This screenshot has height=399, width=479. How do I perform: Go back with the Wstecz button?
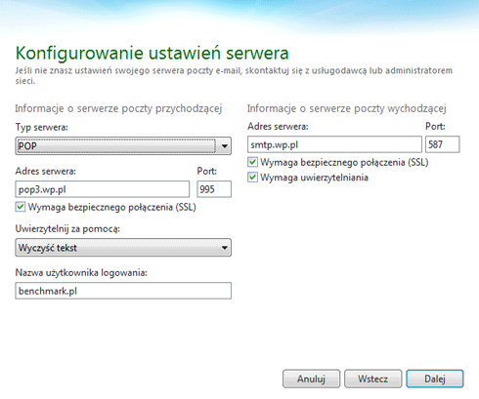click(x=372, y=379)
